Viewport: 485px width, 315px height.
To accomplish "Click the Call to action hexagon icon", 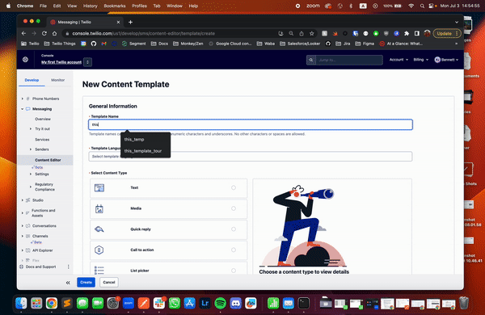I will [99, 250].
